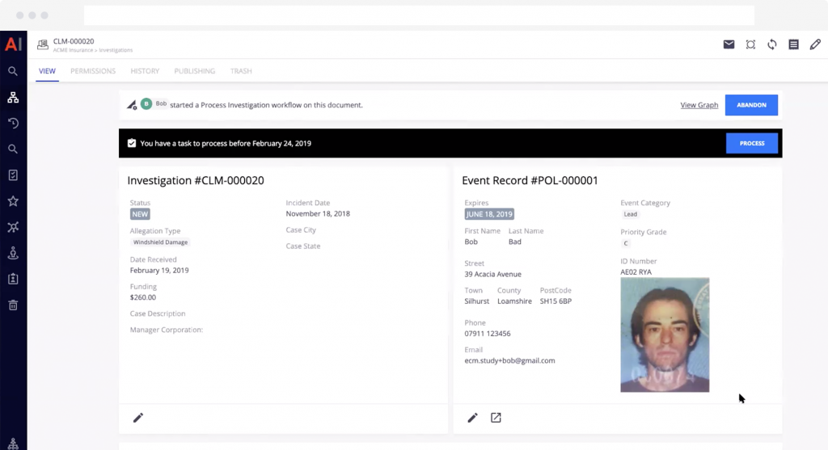Click the pencil edit icon in top toolbar
This screenshot has height=450, width=828.
tap(815, 44)
